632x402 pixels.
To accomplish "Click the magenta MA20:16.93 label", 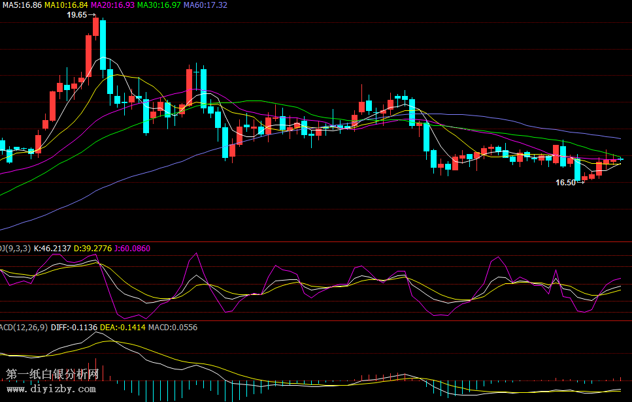I will (x=112, y=5).
